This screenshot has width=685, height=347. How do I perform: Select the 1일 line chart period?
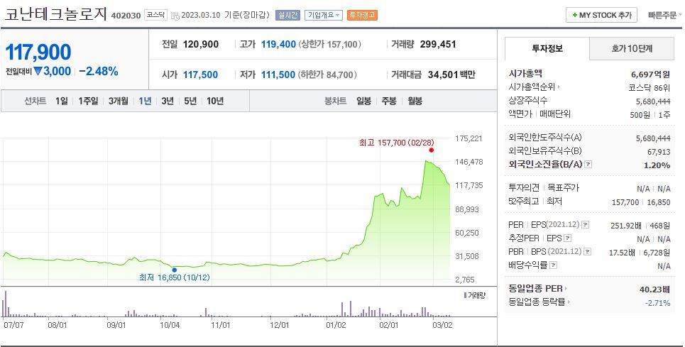pos(61,101)
